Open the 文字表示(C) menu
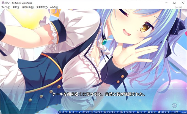Image resolution: width=187 pixels, height=114 pixels. (42, 7)
